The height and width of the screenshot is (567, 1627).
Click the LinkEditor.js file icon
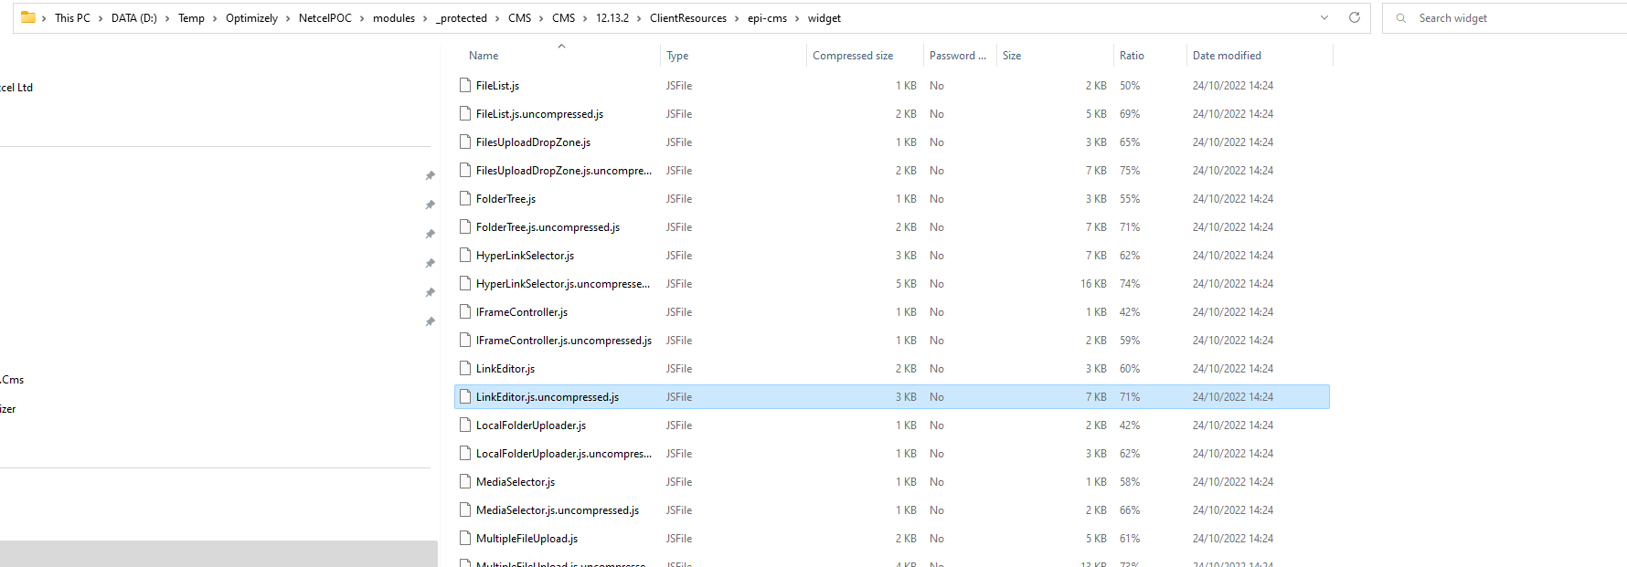point(465,369)
